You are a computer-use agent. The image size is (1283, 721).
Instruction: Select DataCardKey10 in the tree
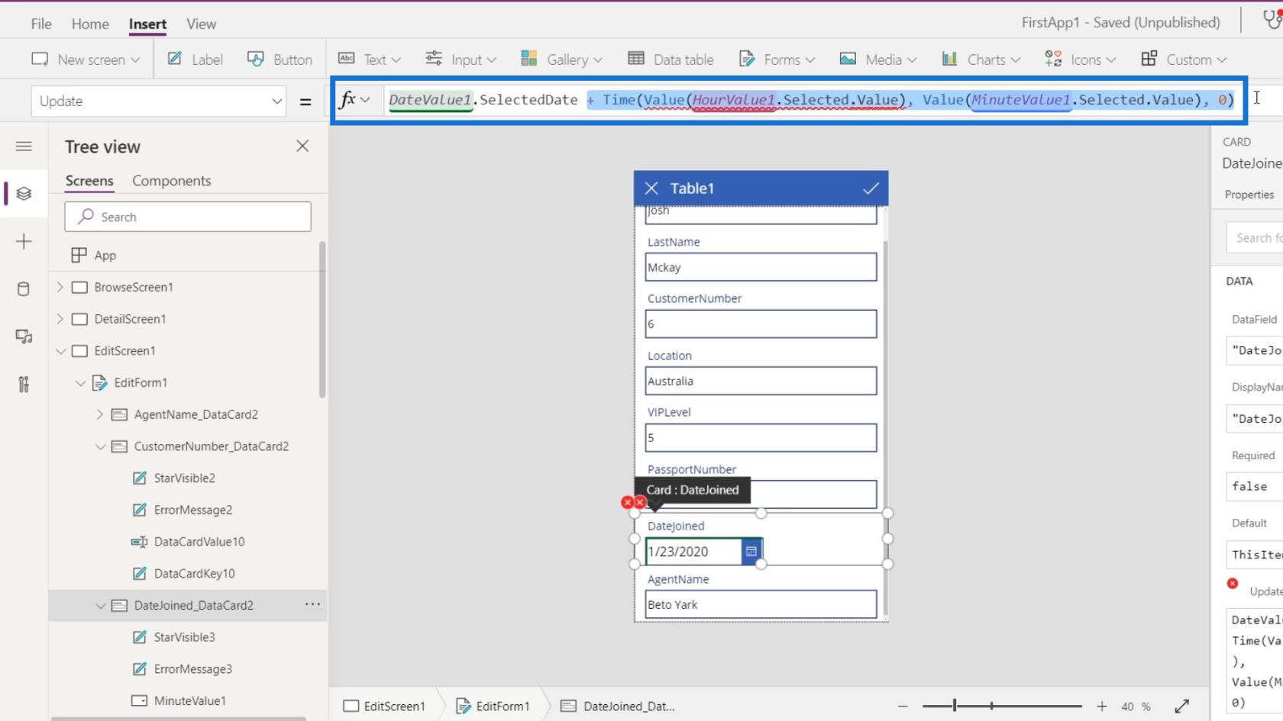[x=195, y=573]
